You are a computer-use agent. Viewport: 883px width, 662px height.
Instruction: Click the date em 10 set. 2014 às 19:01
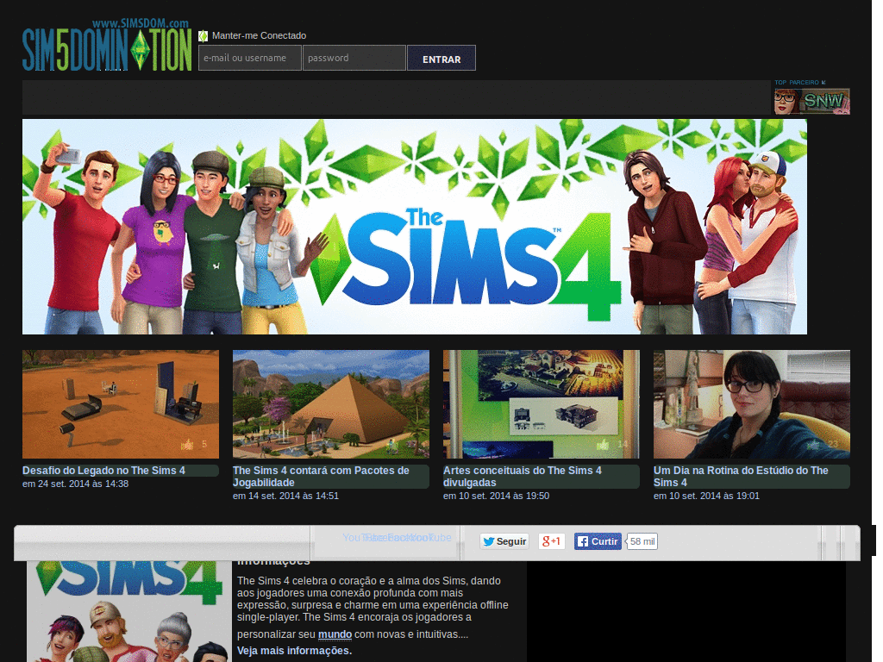point(706,496)
